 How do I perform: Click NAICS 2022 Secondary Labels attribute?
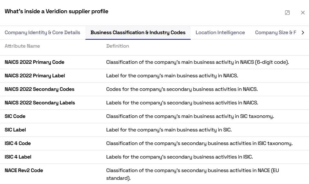click(x=40, y=103)
